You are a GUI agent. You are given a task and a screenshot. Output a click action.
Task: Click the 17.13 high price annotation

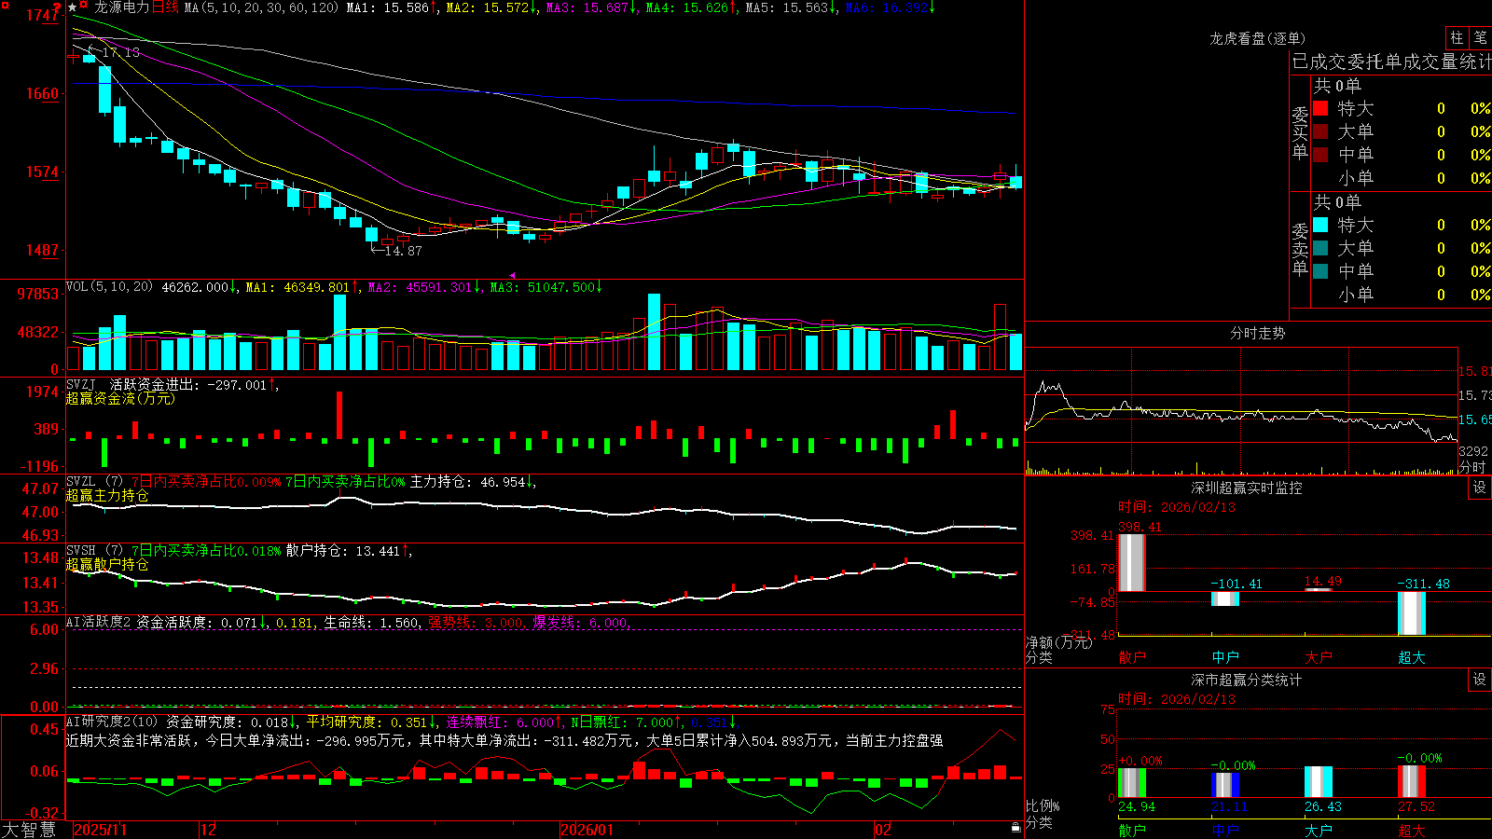pos(121,52)
